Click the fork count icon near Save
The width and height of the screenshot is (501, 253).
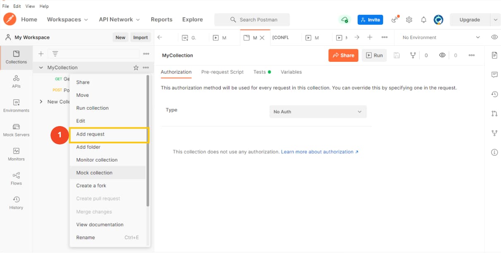click(x=413, y=55)
